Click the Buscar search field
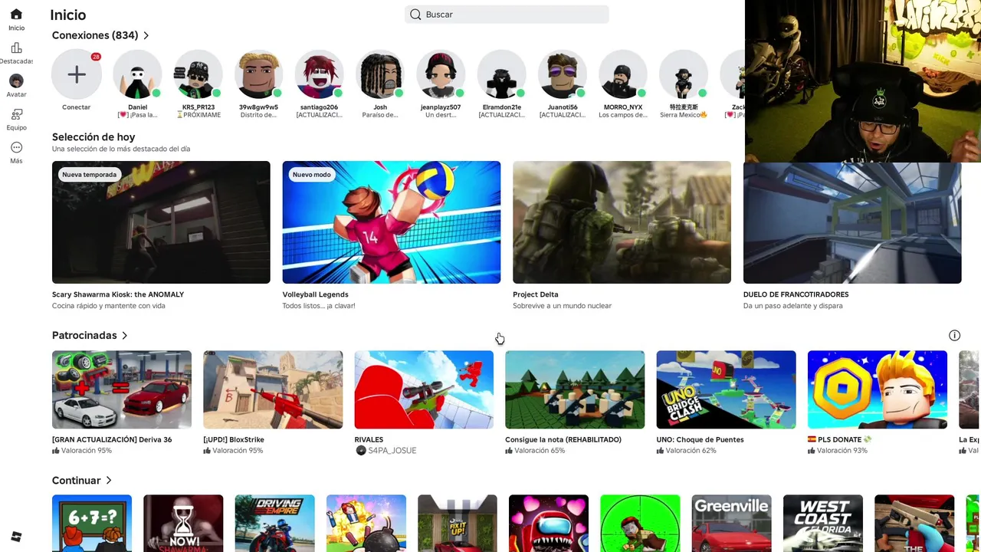The image size is (981, 552). (507, 15)
